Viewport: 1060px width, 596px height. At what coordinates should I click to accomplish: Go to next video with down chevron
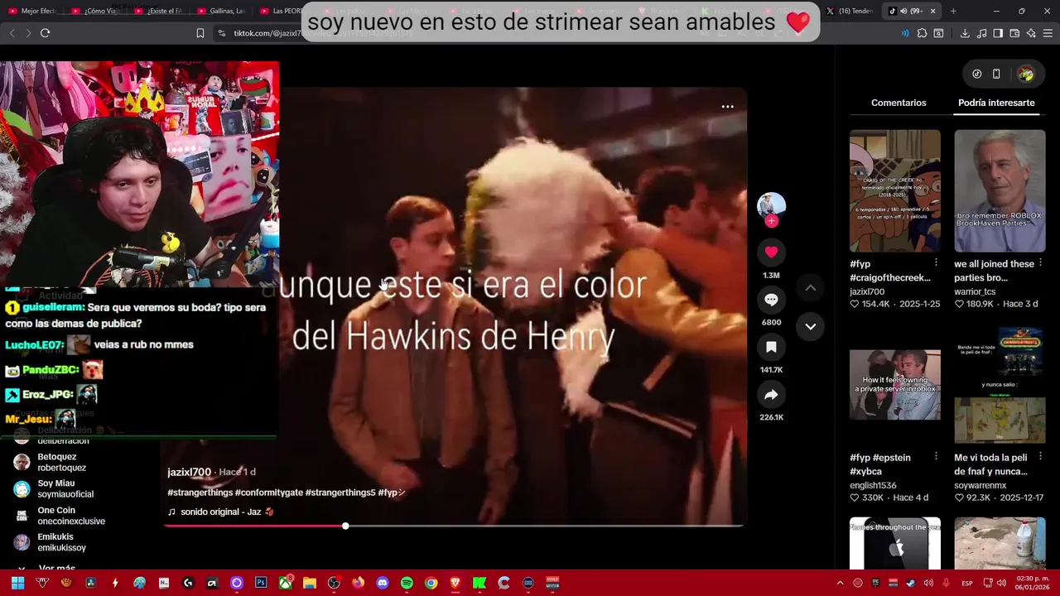pos(811,326)
